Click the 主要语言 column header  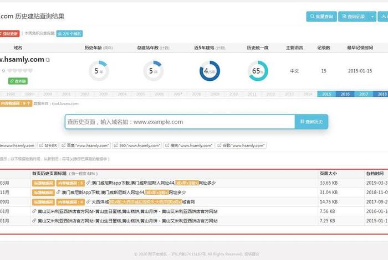tap(294, 48)
